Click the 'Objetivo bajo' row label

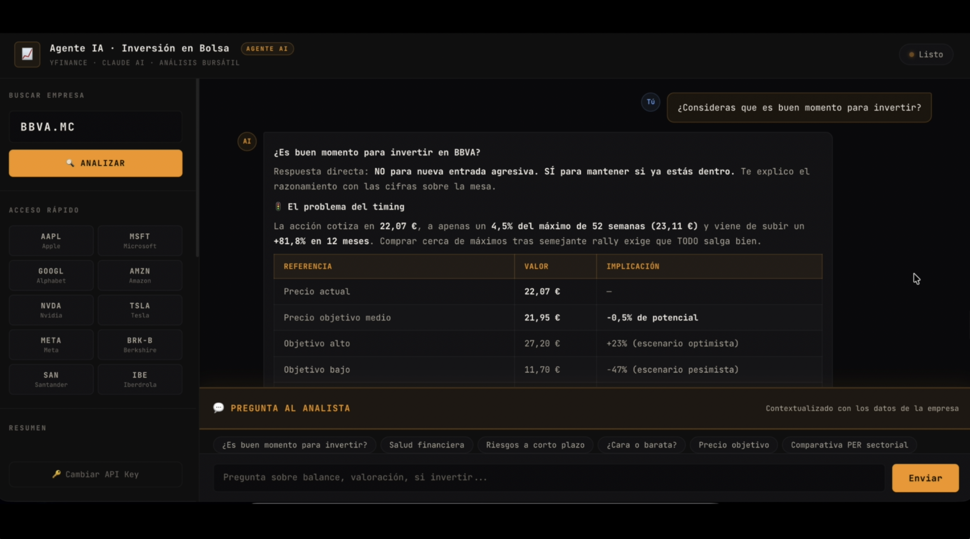317,370
